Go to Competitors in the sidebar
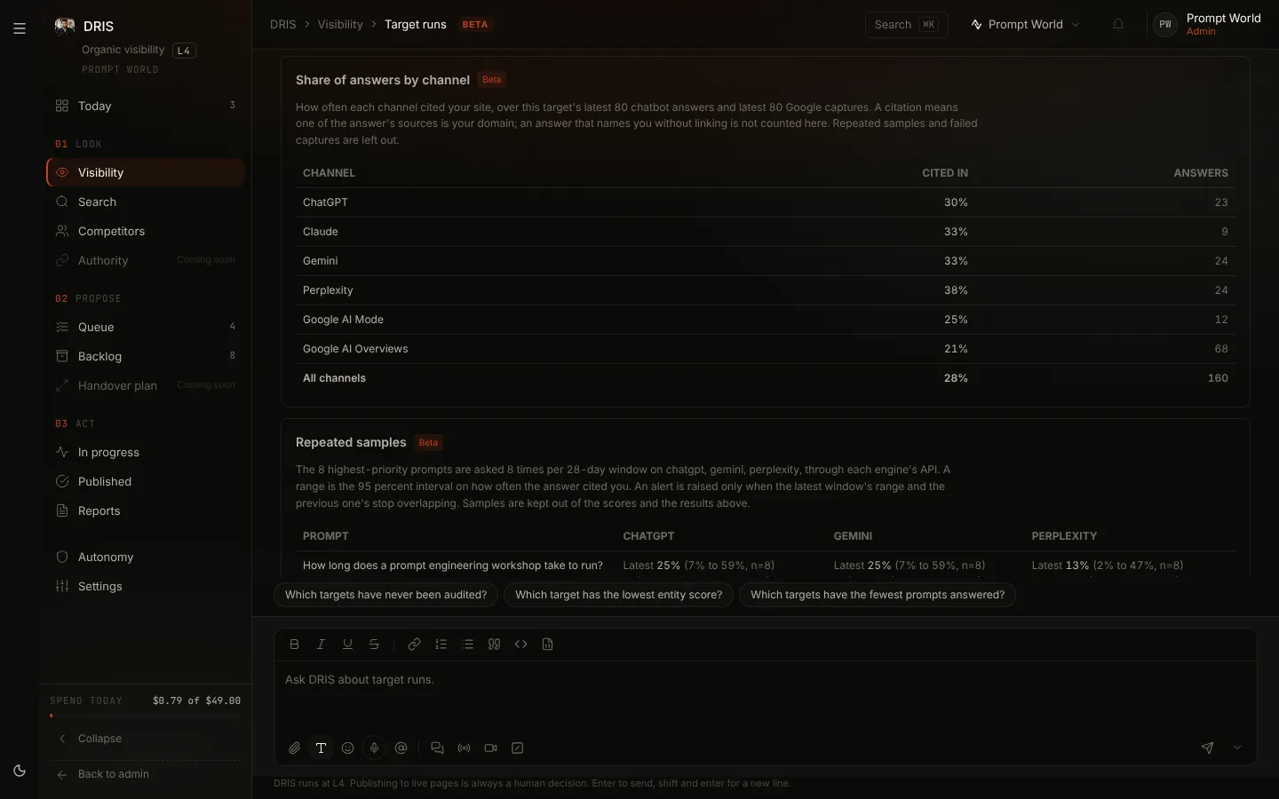The width and height of the screenshot is (1279, 799). pyautogui.click(x=146, y=232)
